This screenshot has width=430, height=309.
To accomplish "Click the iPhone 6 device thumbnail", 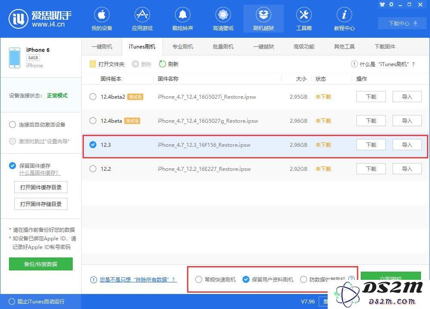I will tap(15, 58).
